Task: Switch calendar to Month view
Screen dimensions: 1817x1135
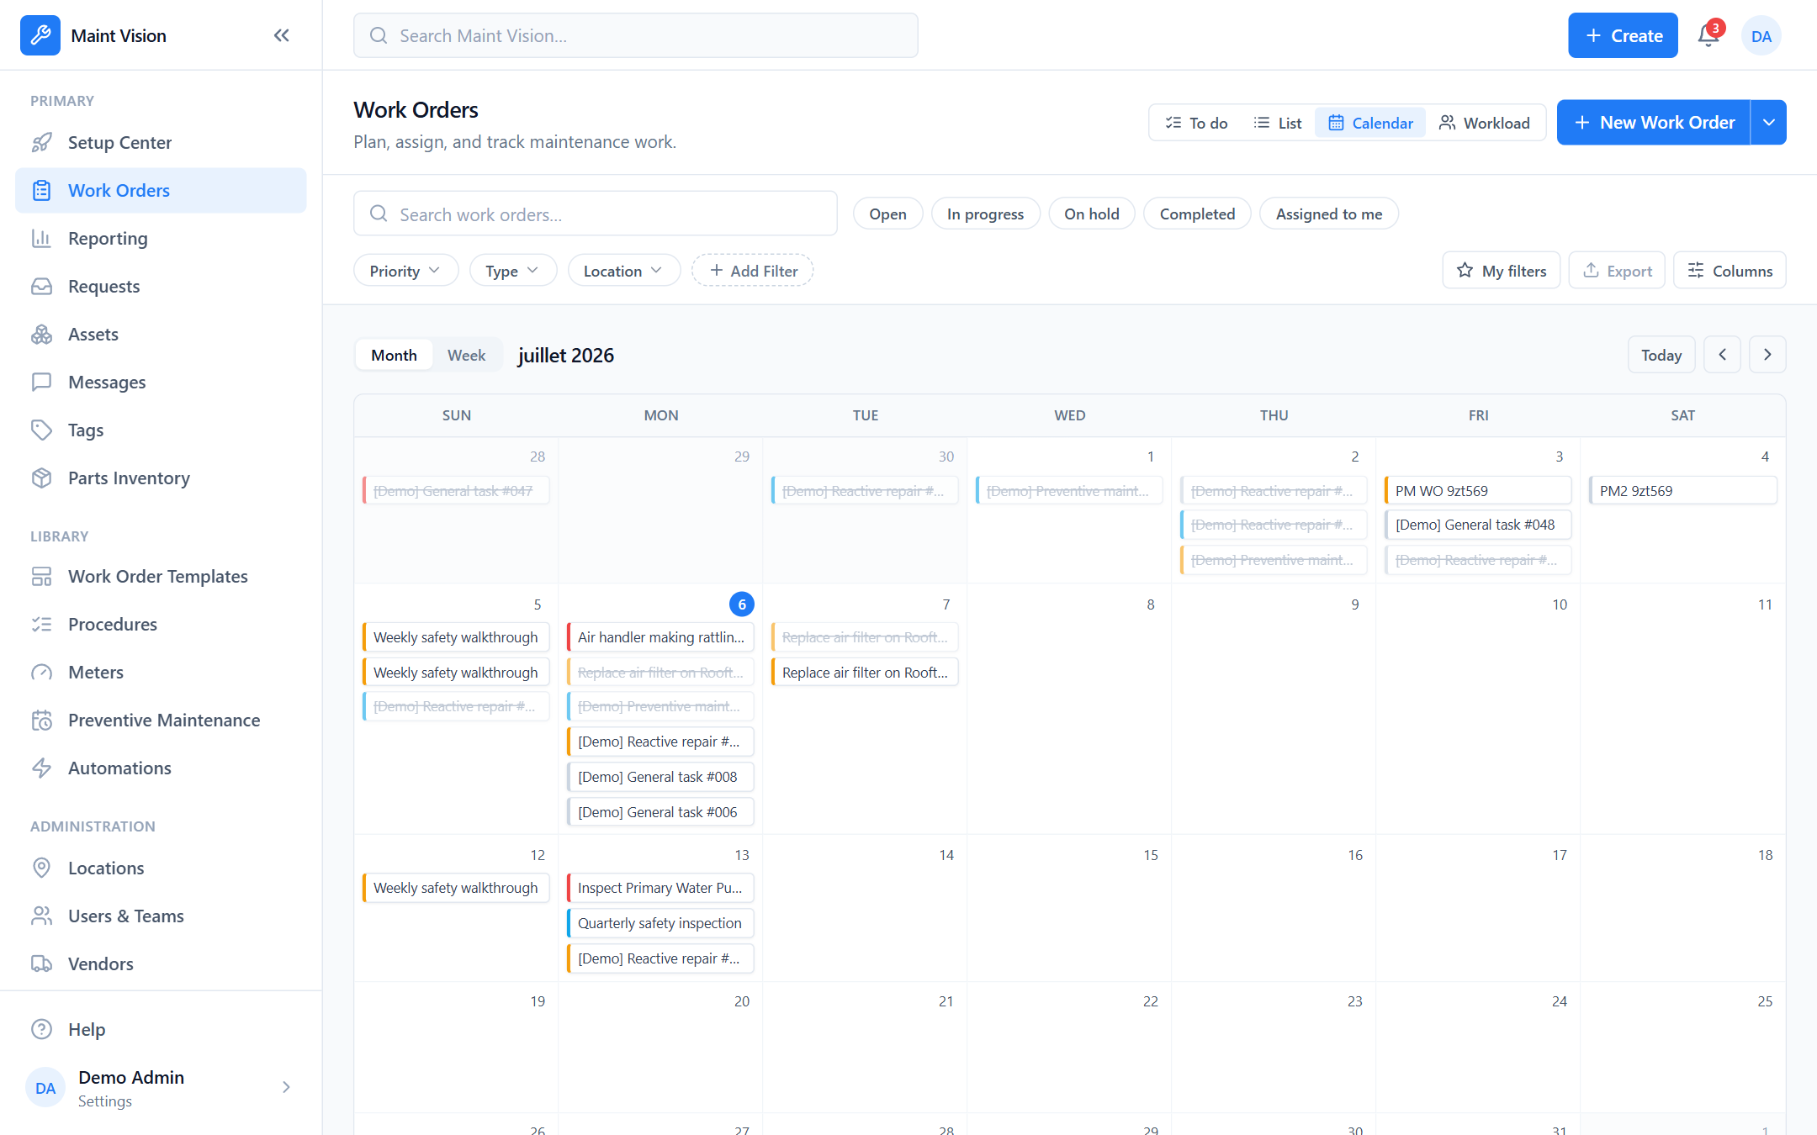Action: point(394,355)
